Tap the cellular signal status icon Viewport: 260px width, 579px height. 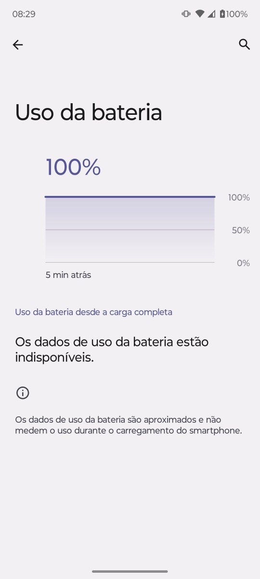tap(211, 14)
